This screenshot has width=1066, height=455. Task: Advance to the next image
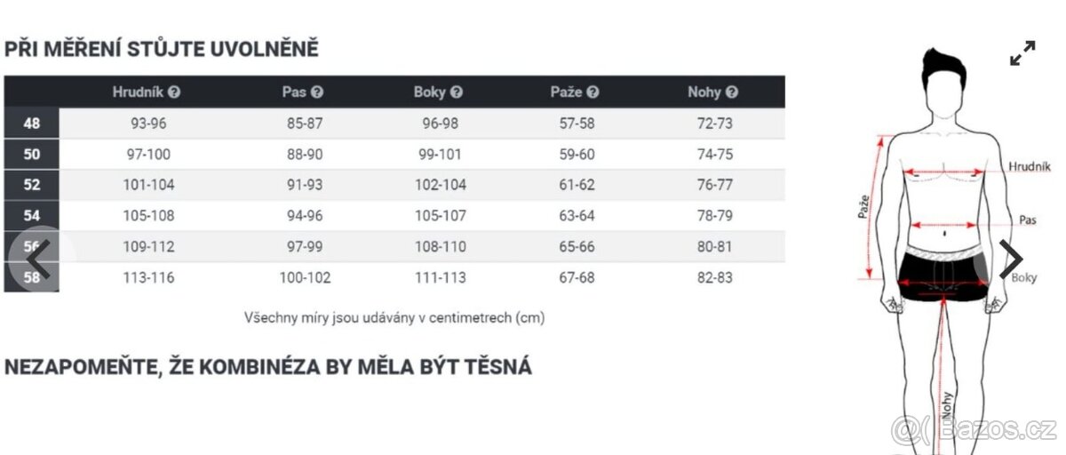pyautogui.click(x=1011, y=259)
